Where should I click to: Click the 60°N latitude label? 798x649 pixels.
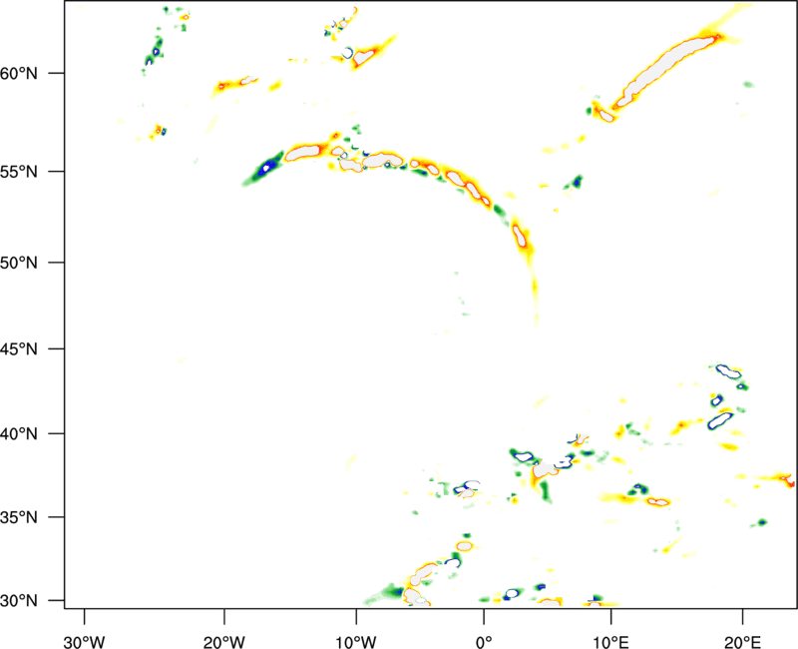pos(19,73)
